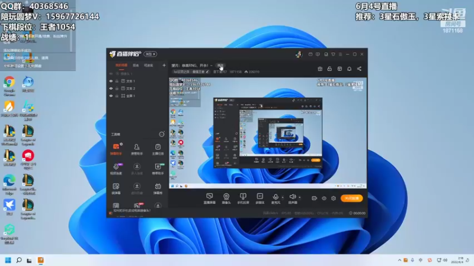Screen dimensions: 474x266
Task: Open the hamburger menu in title bar
Action: (x=340, y=54)
